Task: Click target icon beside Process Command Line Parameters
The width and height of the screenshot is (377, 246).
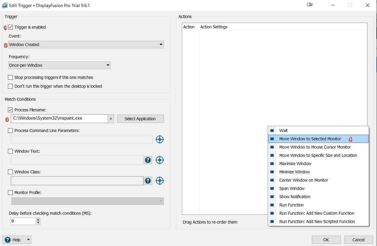Action: pos(159,139)
